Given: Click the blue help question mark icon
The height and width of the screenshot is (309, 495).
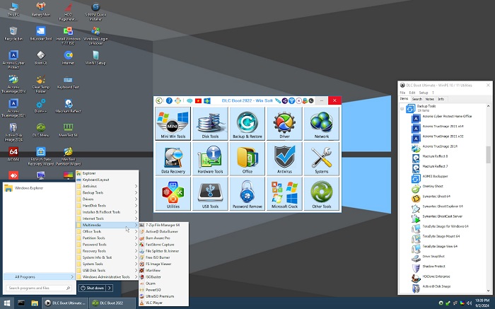Looking at the screenshot, I should pos(169,100).
